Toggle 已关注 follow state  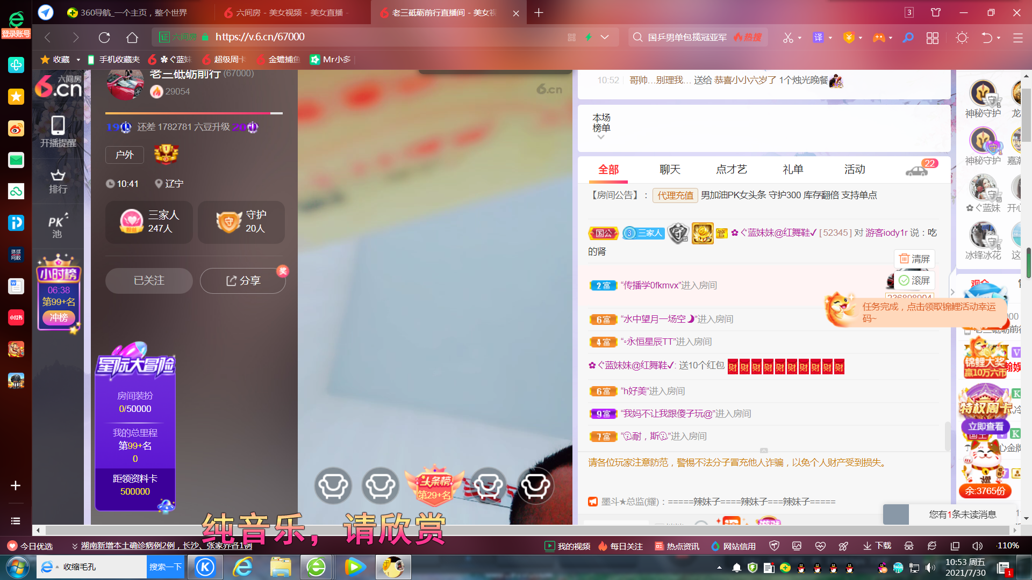coord(149,281)
